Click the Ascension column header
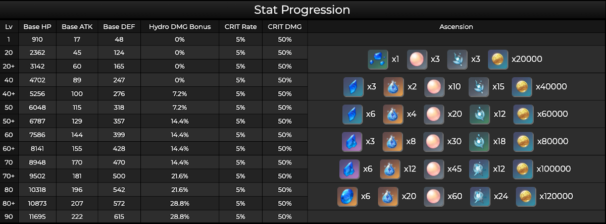The image size is (606, 224). tap(456, 27)
